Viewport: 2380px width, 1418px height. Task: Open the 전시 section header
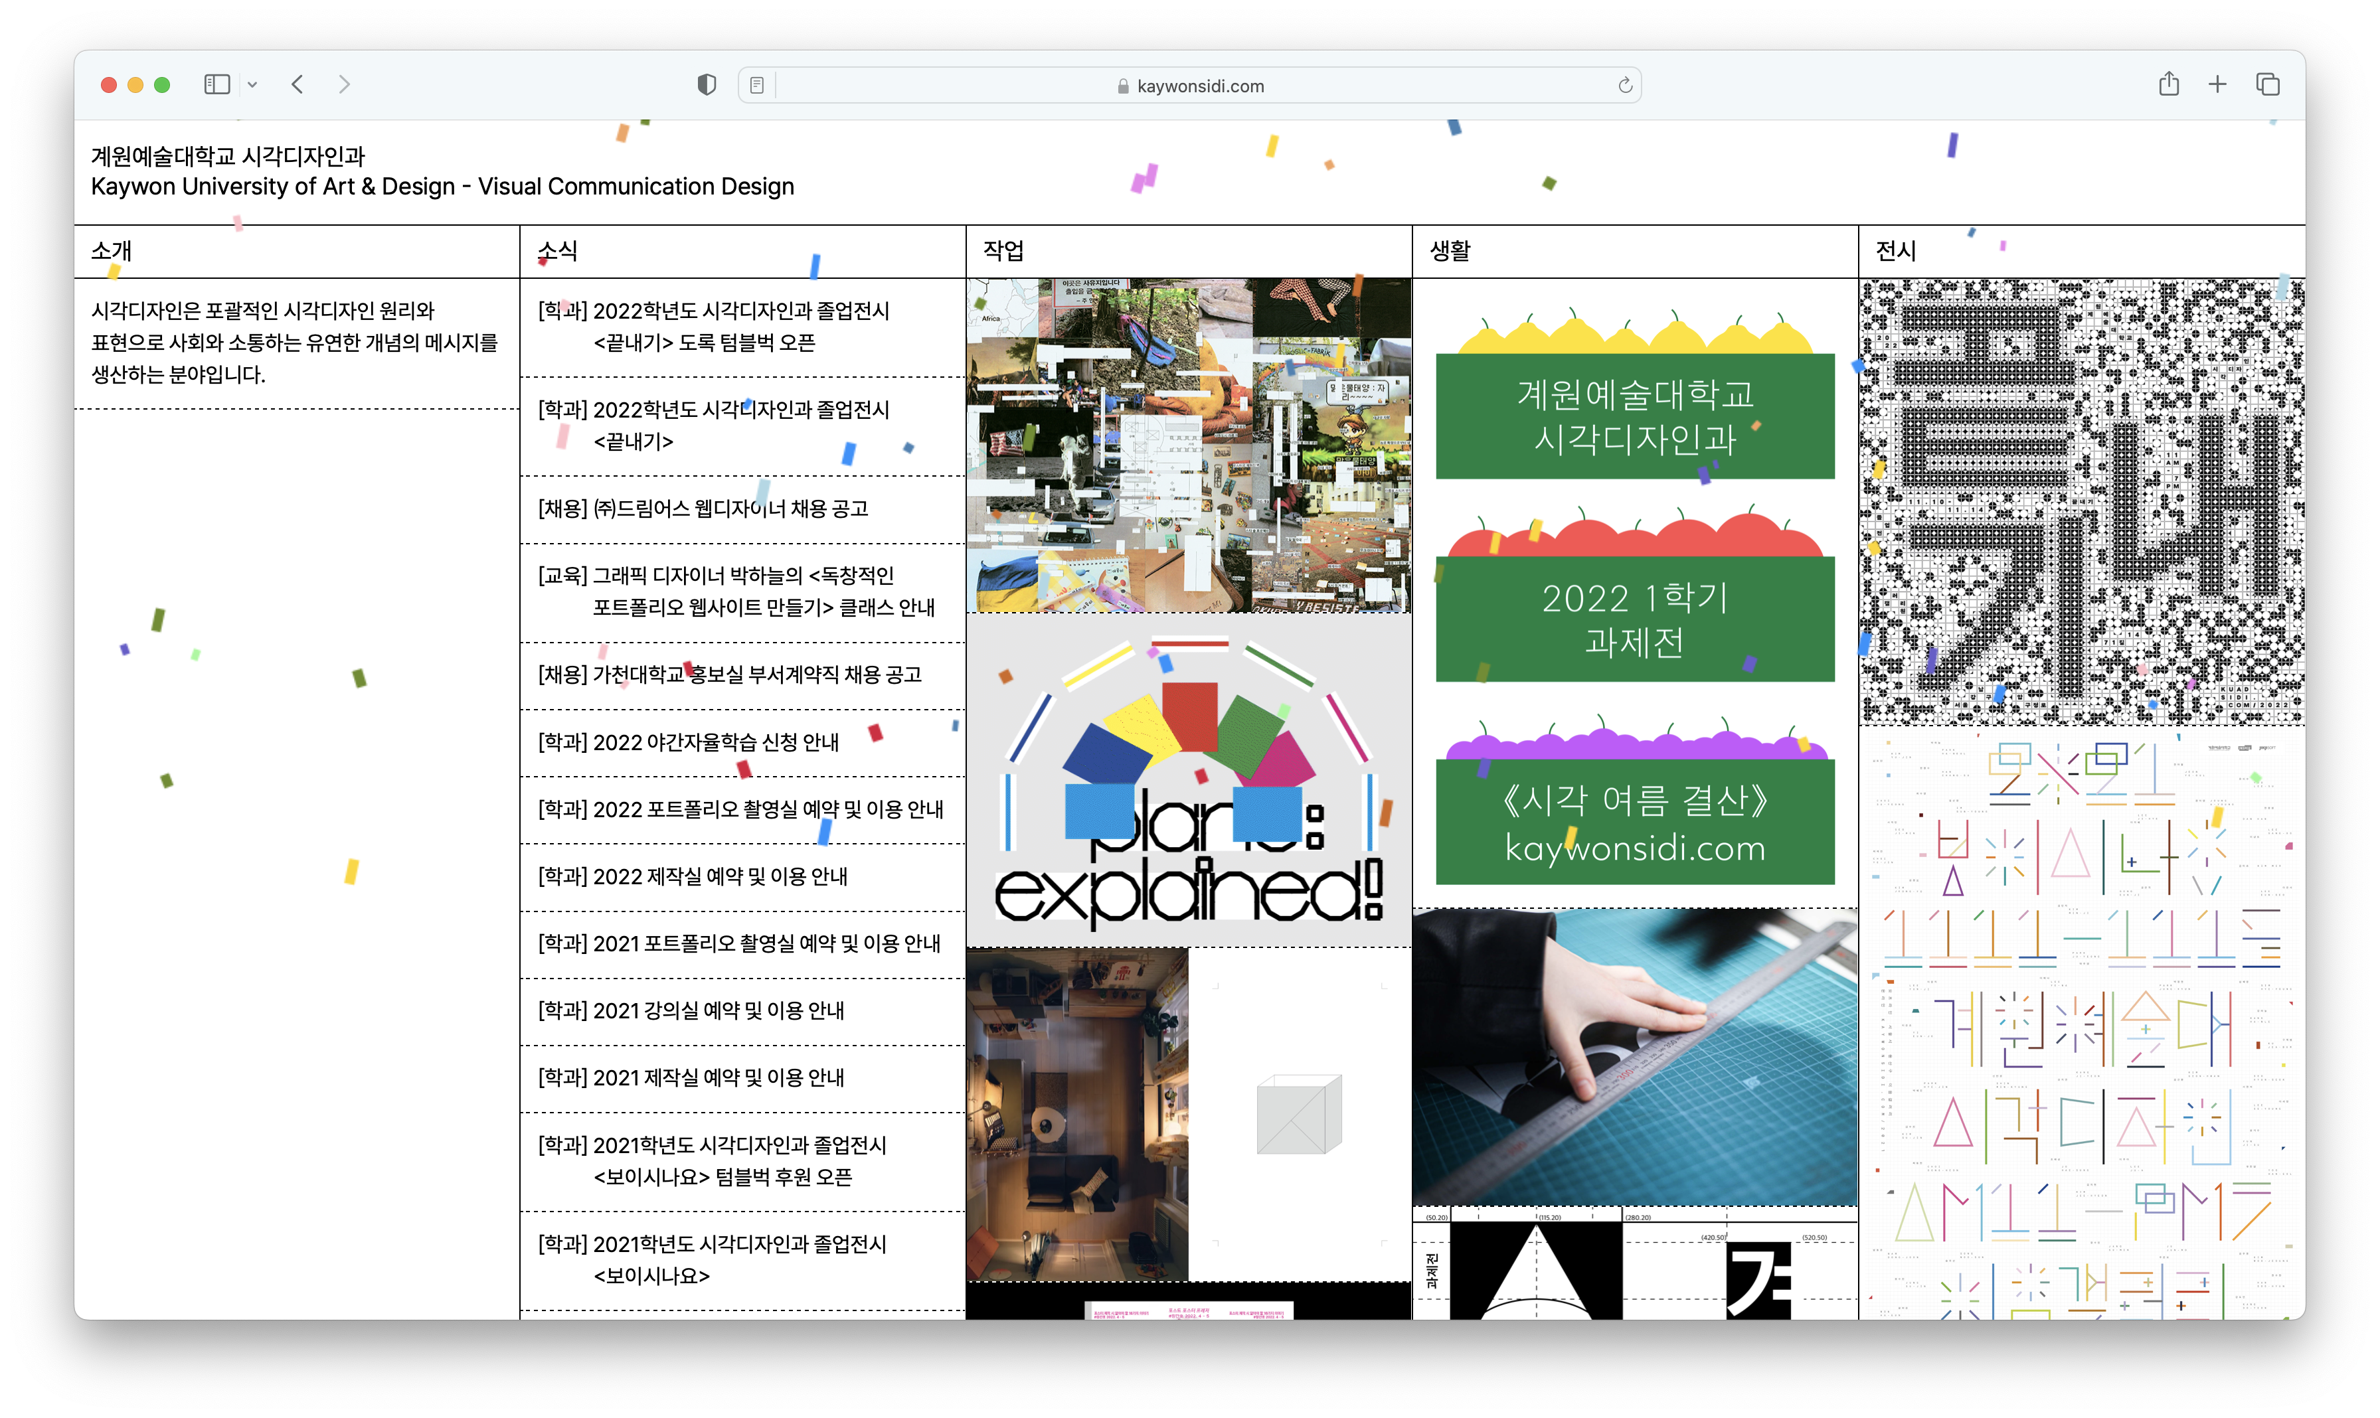click(x=1895, y=252)
